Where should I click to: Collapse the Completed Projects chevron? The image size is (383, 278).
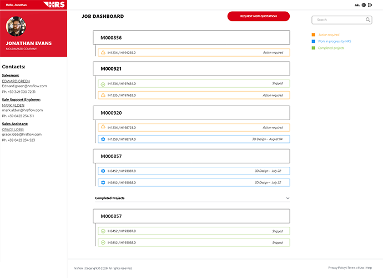[x=288, y=198]
